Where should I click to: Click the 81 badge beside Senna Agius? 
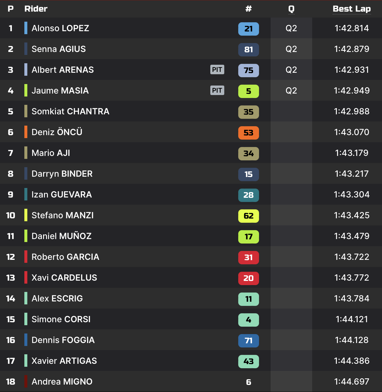click(x=248, y=50)
